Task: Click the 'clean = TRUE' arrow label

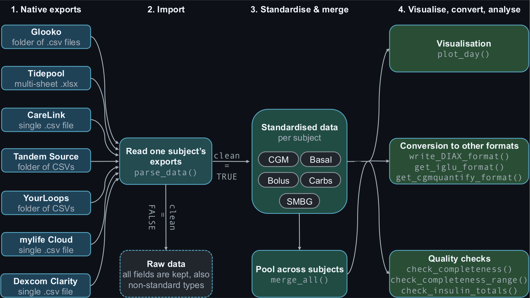Action: point(227,166)
